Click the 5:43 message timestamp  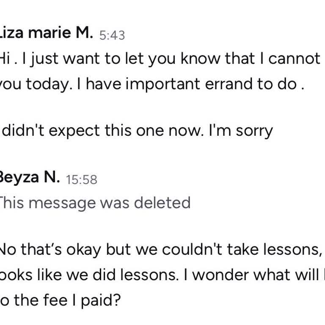tap(112, 35)
